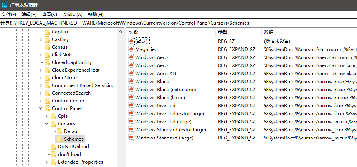
Task: Click the (数值未设置) data cell
Action: click(x=277, y=41)
